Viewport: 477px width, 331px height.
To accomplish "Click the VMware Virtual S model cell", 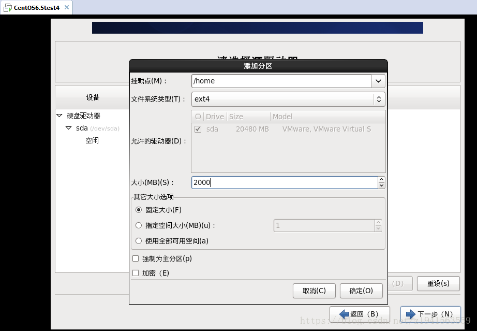I will coord(326,129).
